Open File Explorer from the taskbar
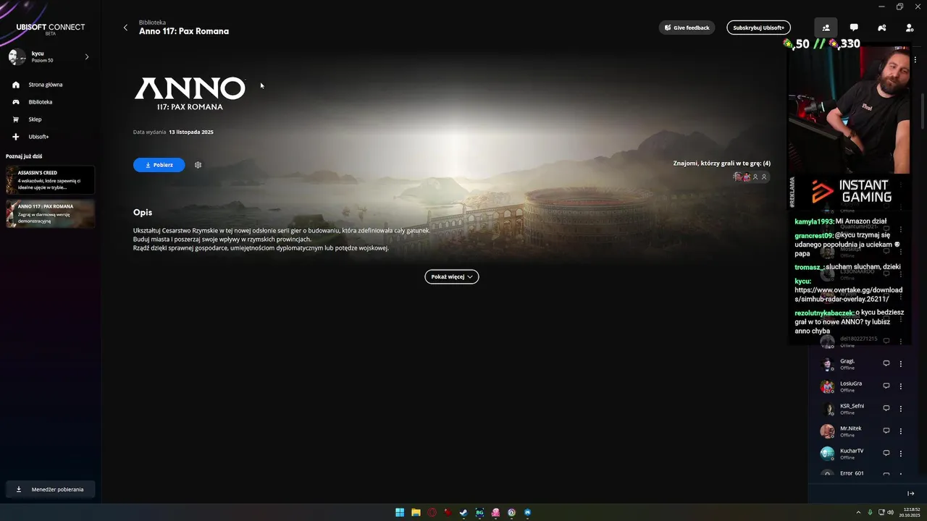Screen dimensions: 927x521 [416, 512]
